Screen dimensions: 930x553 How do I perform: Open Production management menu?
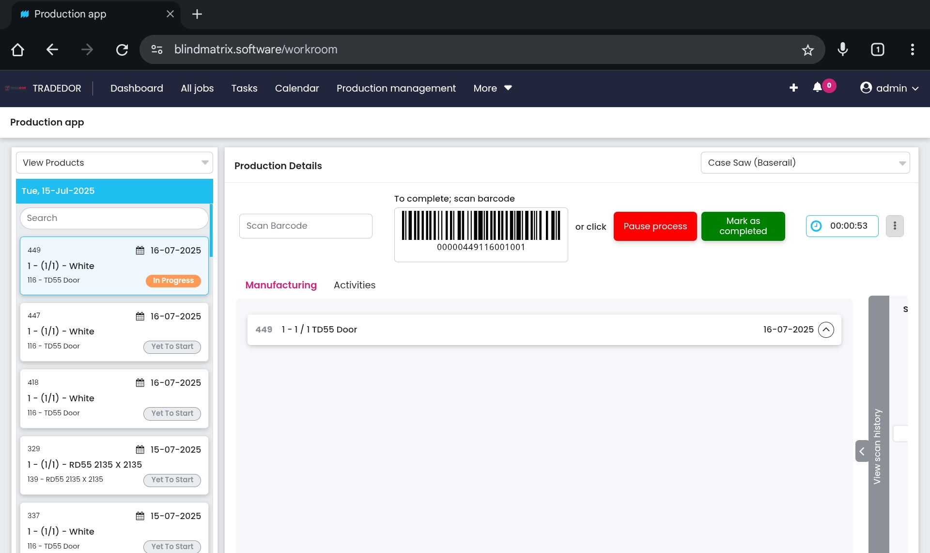(x=396, y=88)
